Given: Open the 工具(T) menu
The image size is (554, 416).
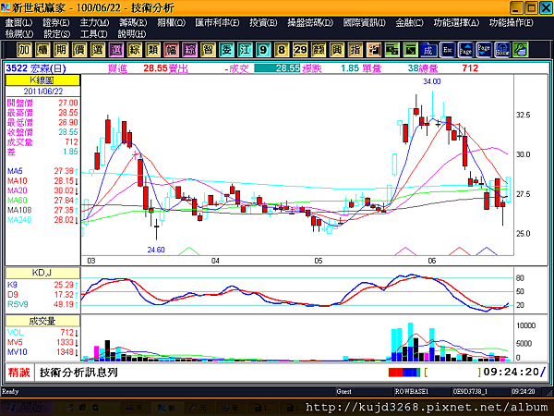Looking at the screenshot, I should [x=93, y=34].
